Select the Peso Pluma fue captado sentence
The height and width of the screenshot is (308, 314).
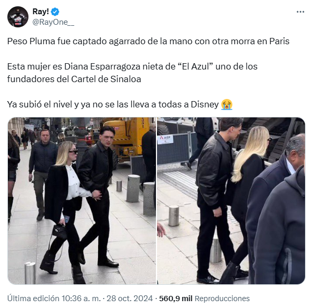(149, 42)
